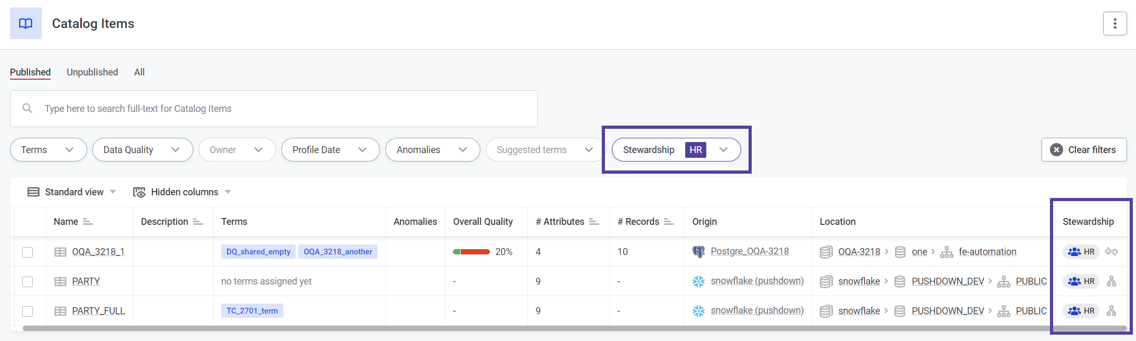Tick the checkbox for PARTY row
Image resolution: width=1136 pixels, height=341 pixels.
click(x=27, y=282)
